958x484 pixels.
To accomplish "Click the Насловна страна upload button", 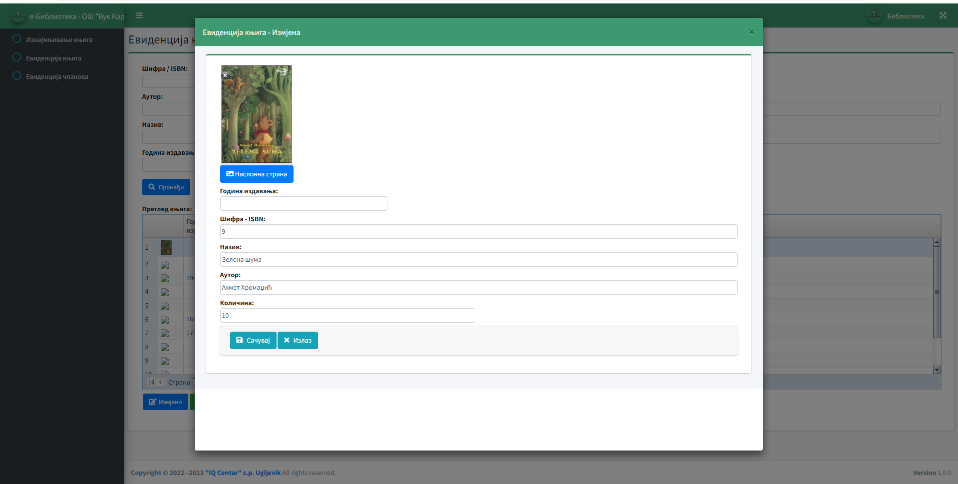I will pyautogui.click(x=257, y=174).
